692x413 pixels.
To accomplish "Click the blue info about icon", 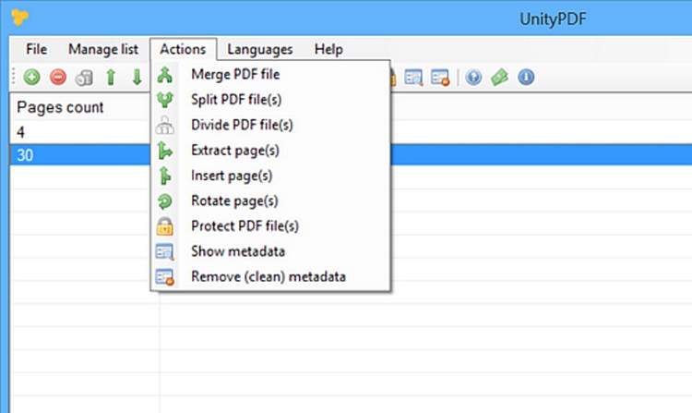I will [526, 78].
